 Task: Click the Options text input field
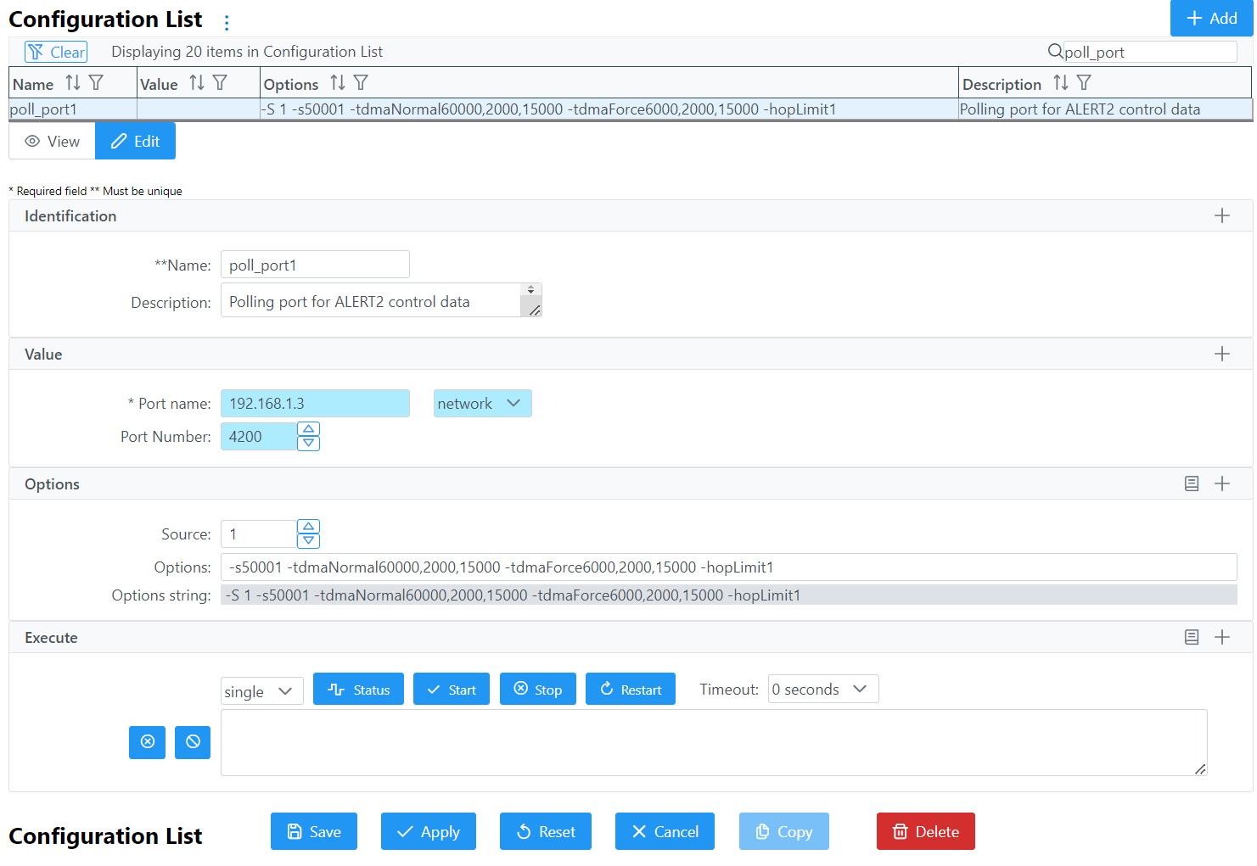point(727,567)
